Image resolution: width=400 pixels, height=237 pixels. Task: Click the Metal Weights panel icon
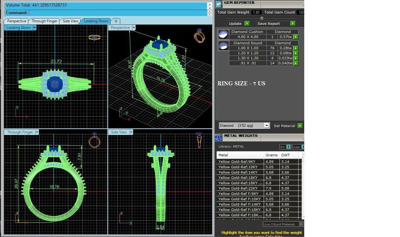[219, 137]
